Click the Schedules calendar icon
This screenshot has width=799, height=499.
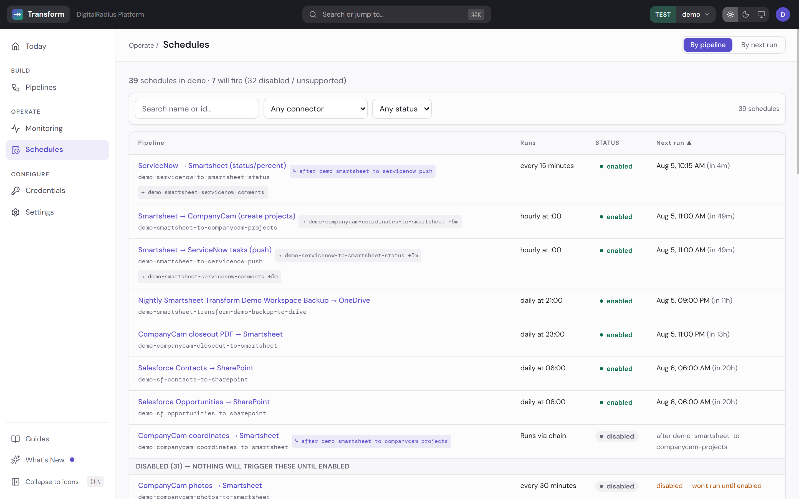coord(16,150)
